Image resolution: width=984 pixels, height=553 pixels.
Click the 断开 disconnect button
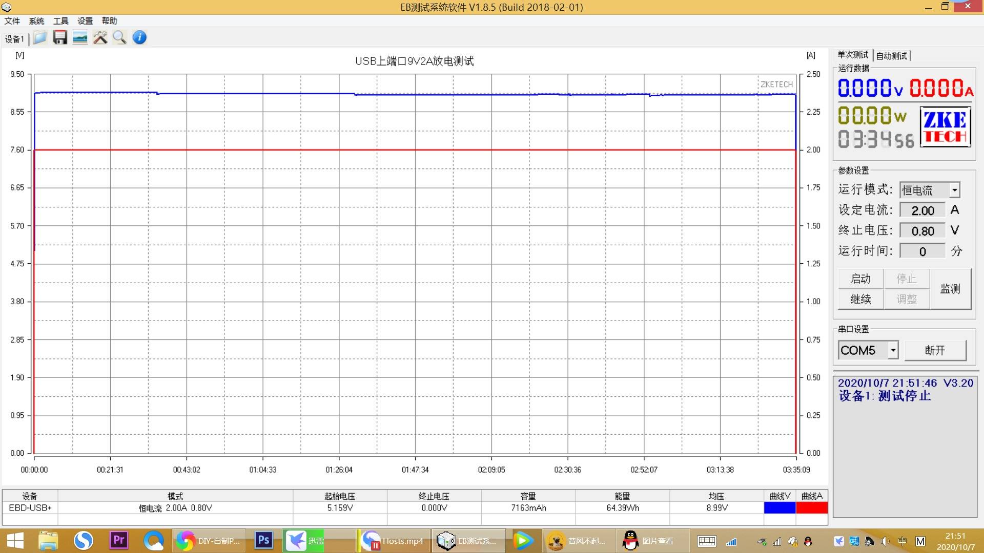(x=935, y=350)
